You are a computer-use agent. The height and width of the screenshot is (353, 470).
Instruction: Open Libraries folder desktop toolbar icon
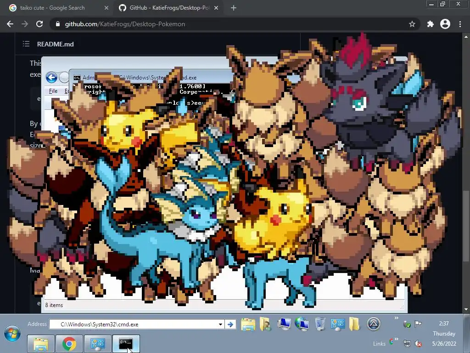click(248, 324)
